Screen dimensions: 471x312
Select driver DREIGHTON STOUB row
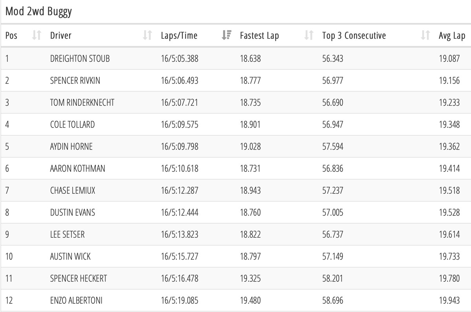click(235, 59)
